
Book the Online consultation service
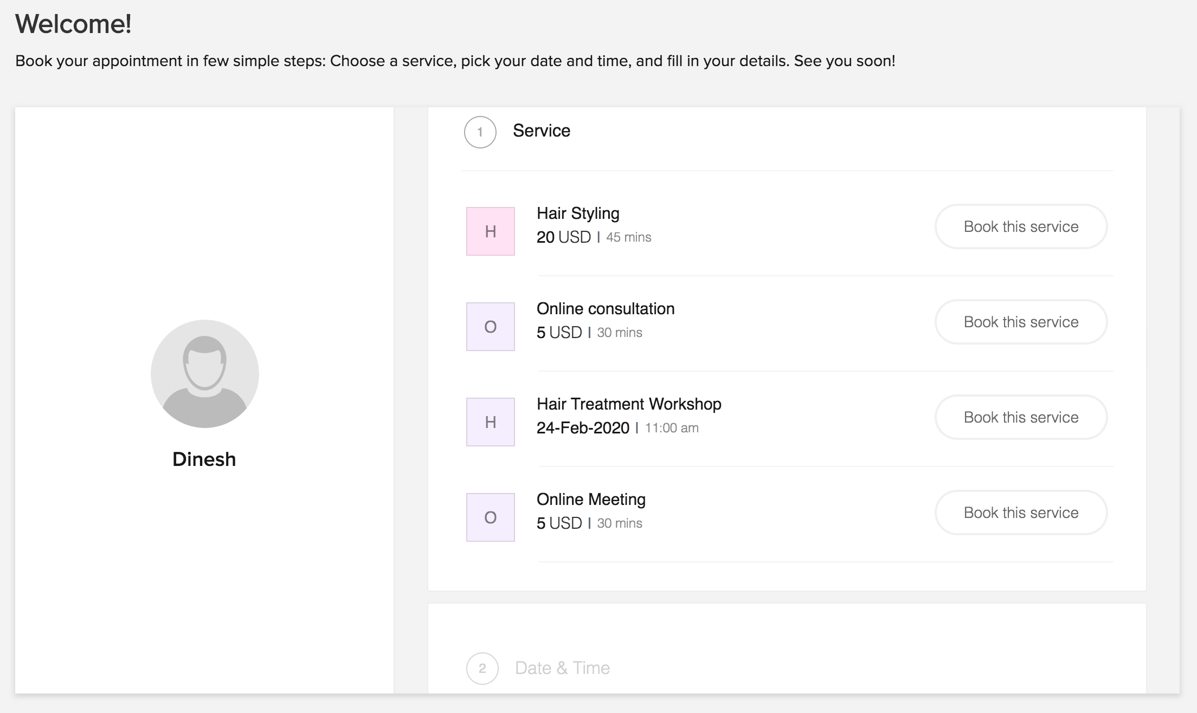[x=1021, y=322]
